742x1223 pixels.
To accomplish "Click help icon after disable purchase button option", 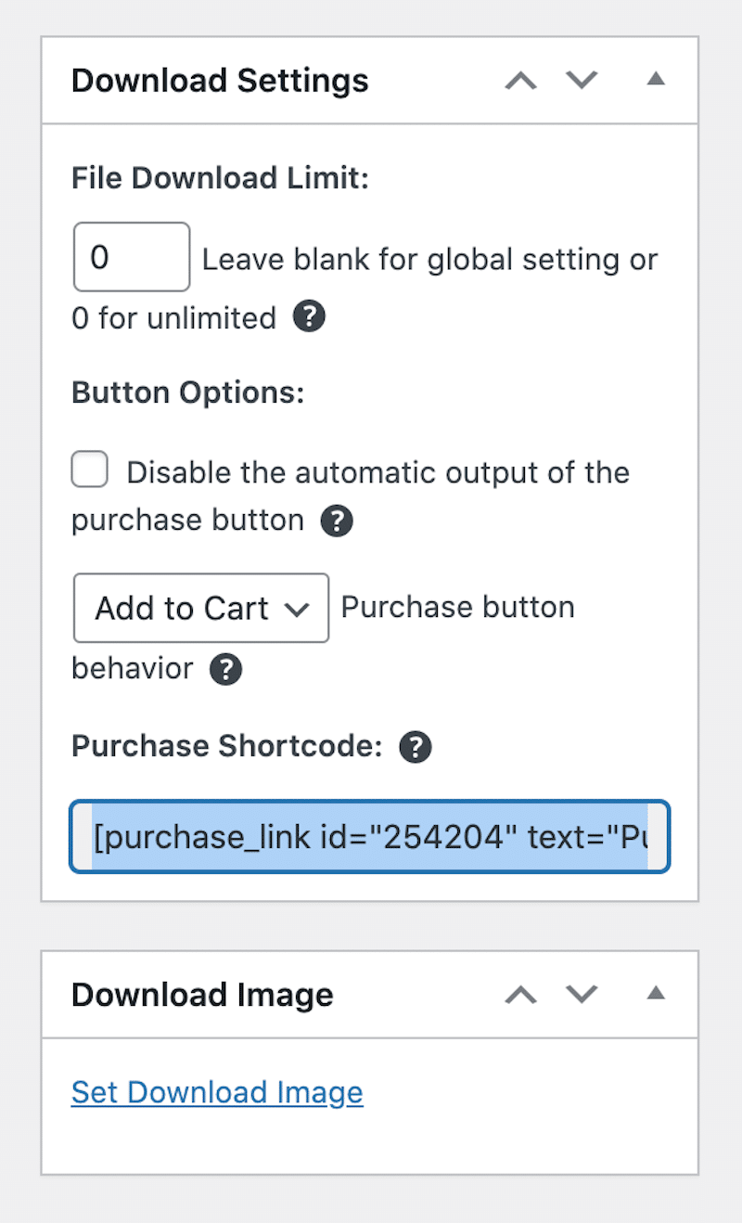I will 337,521.
